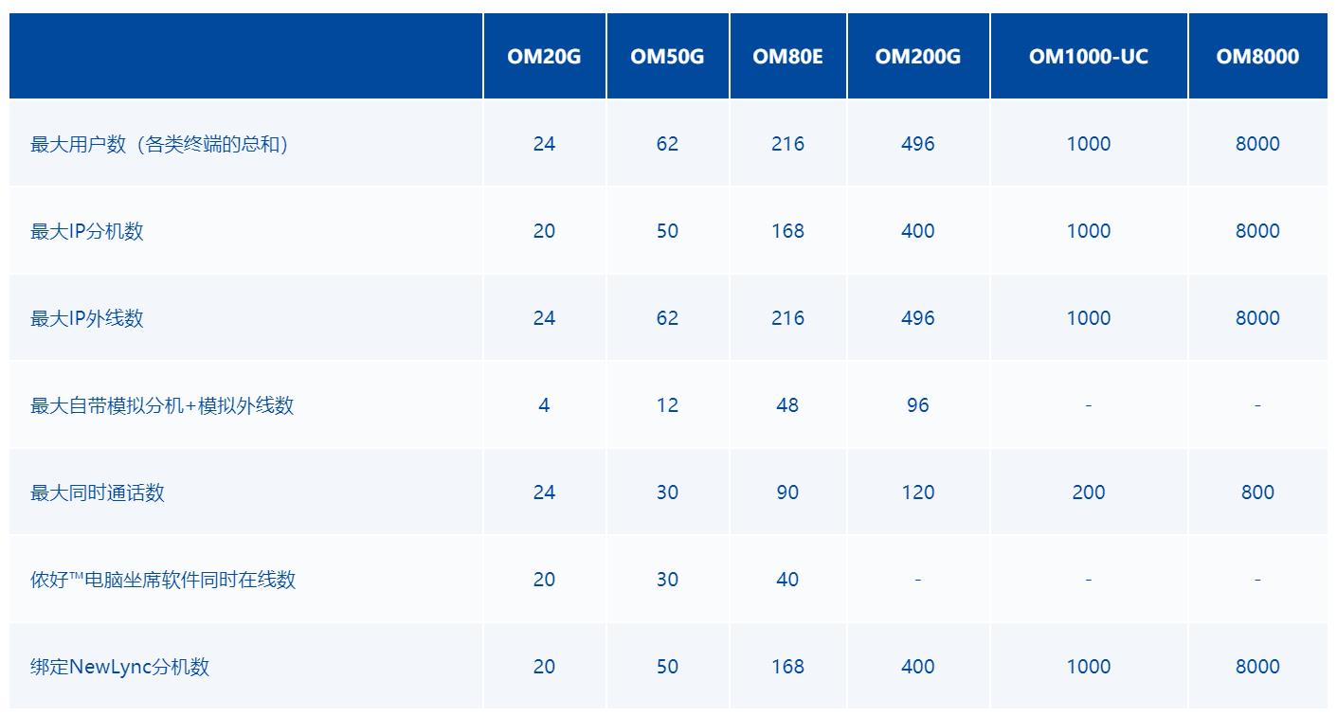1337x716 pixels.
Task: Click the value 90 in the OM80E column
Action: [x=787, y=492]
